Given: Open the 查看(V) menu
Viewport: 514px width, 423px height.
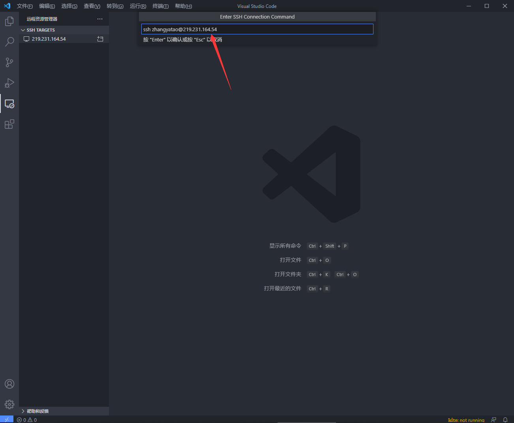Looking at the screenshot, I should pyautogui.click(x=92, y=6).
